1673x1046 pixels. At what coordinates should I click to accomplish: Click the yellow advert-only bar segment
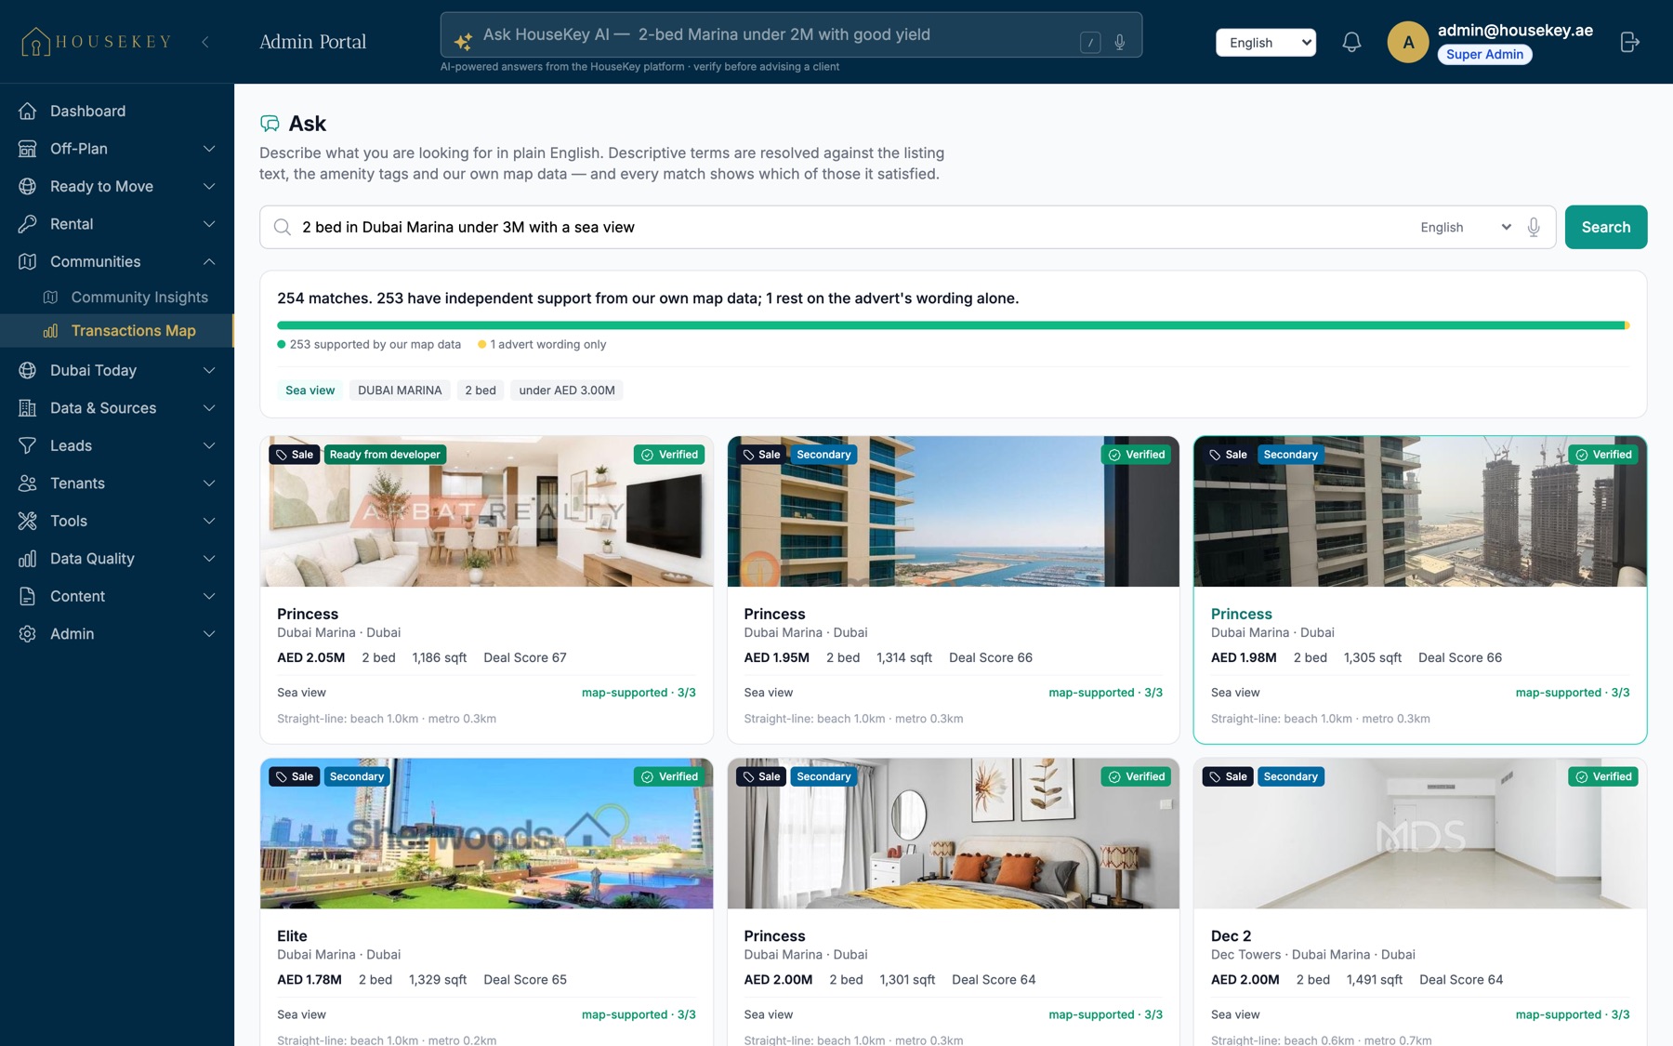click(x=1627, y=325)
